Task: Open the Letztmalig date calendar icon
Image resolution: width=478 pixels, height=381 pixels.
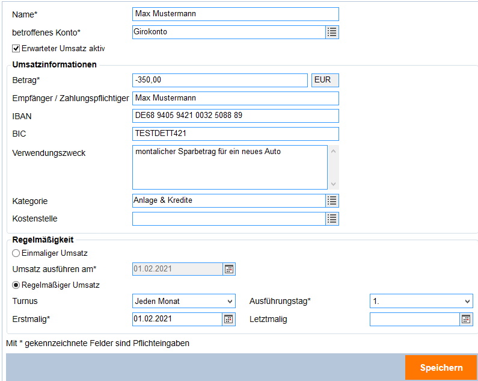Action: pyautogui.click(x=466, y=319)
